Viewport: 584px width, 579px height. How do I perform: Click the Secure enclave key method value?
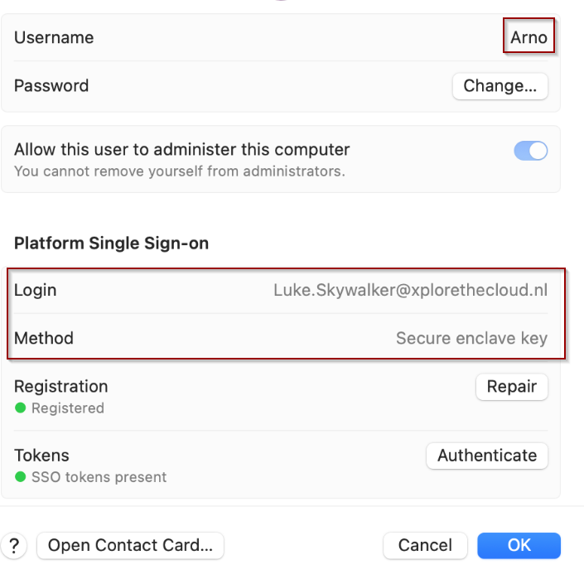(471, 338)
